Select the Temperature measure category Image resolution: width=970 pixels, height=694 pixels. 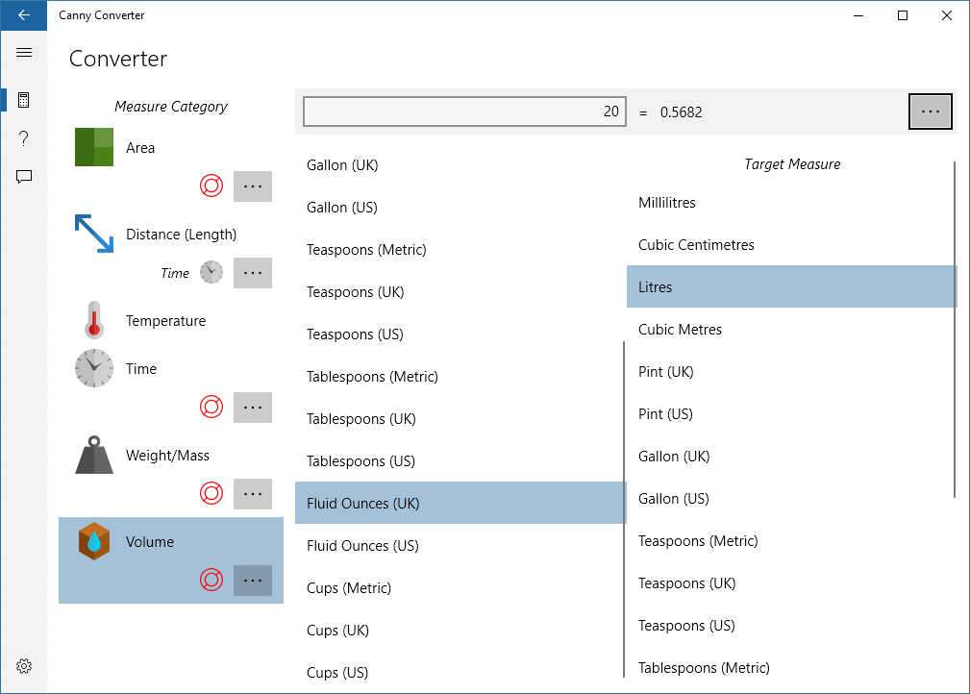[x=165, y=321]
